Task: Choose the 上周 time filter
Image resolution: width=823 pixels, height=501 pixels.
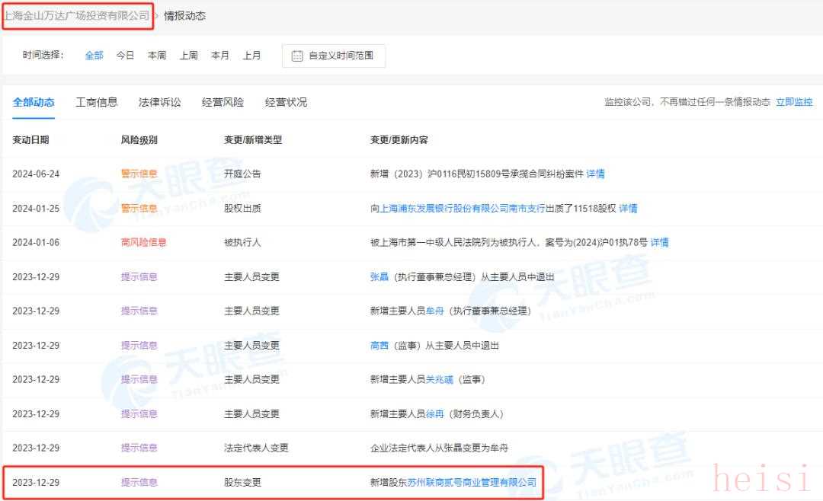Action: (x=189, y=56)
